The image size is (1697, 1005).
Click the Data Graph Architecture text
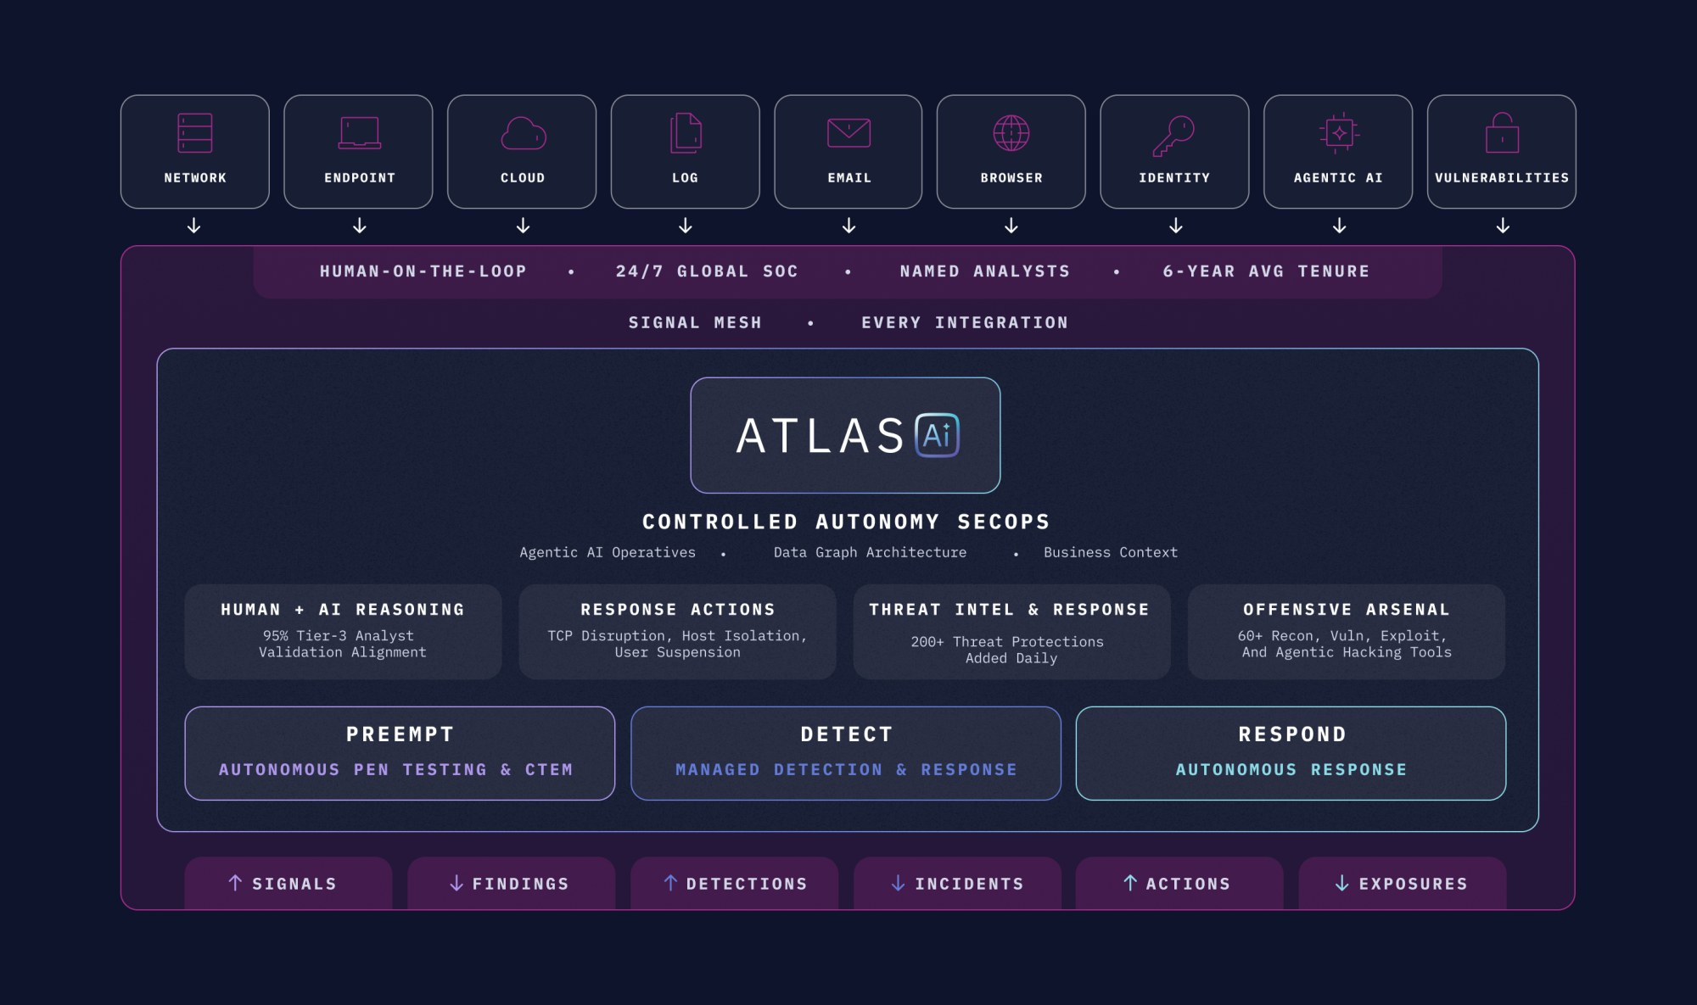coord(870,552)
